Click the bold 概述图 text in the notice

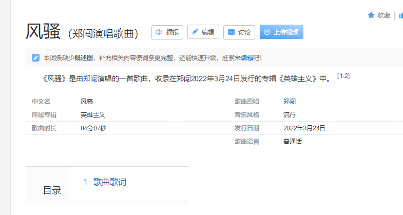(x=83, y=57)
